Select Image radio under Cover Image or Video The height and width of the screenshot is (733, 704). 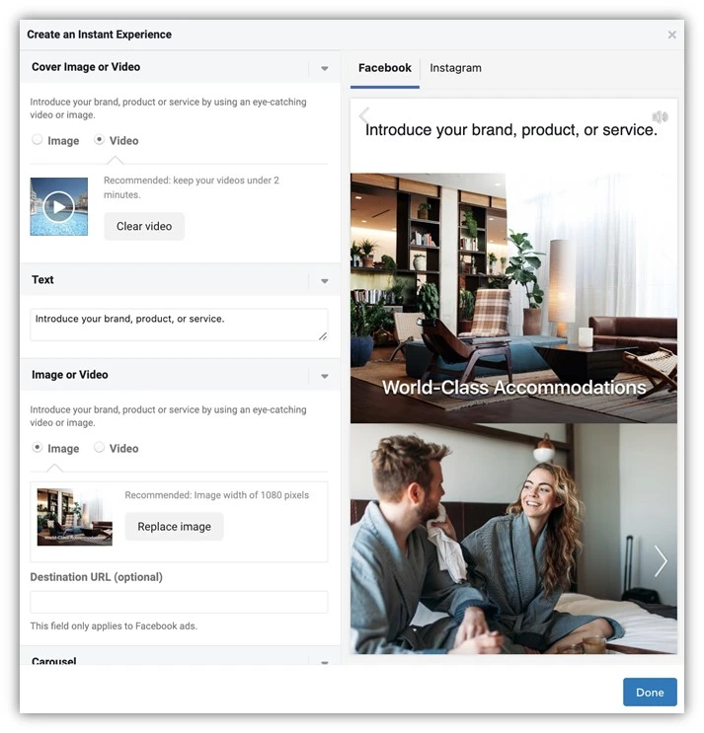click(37, 139)
